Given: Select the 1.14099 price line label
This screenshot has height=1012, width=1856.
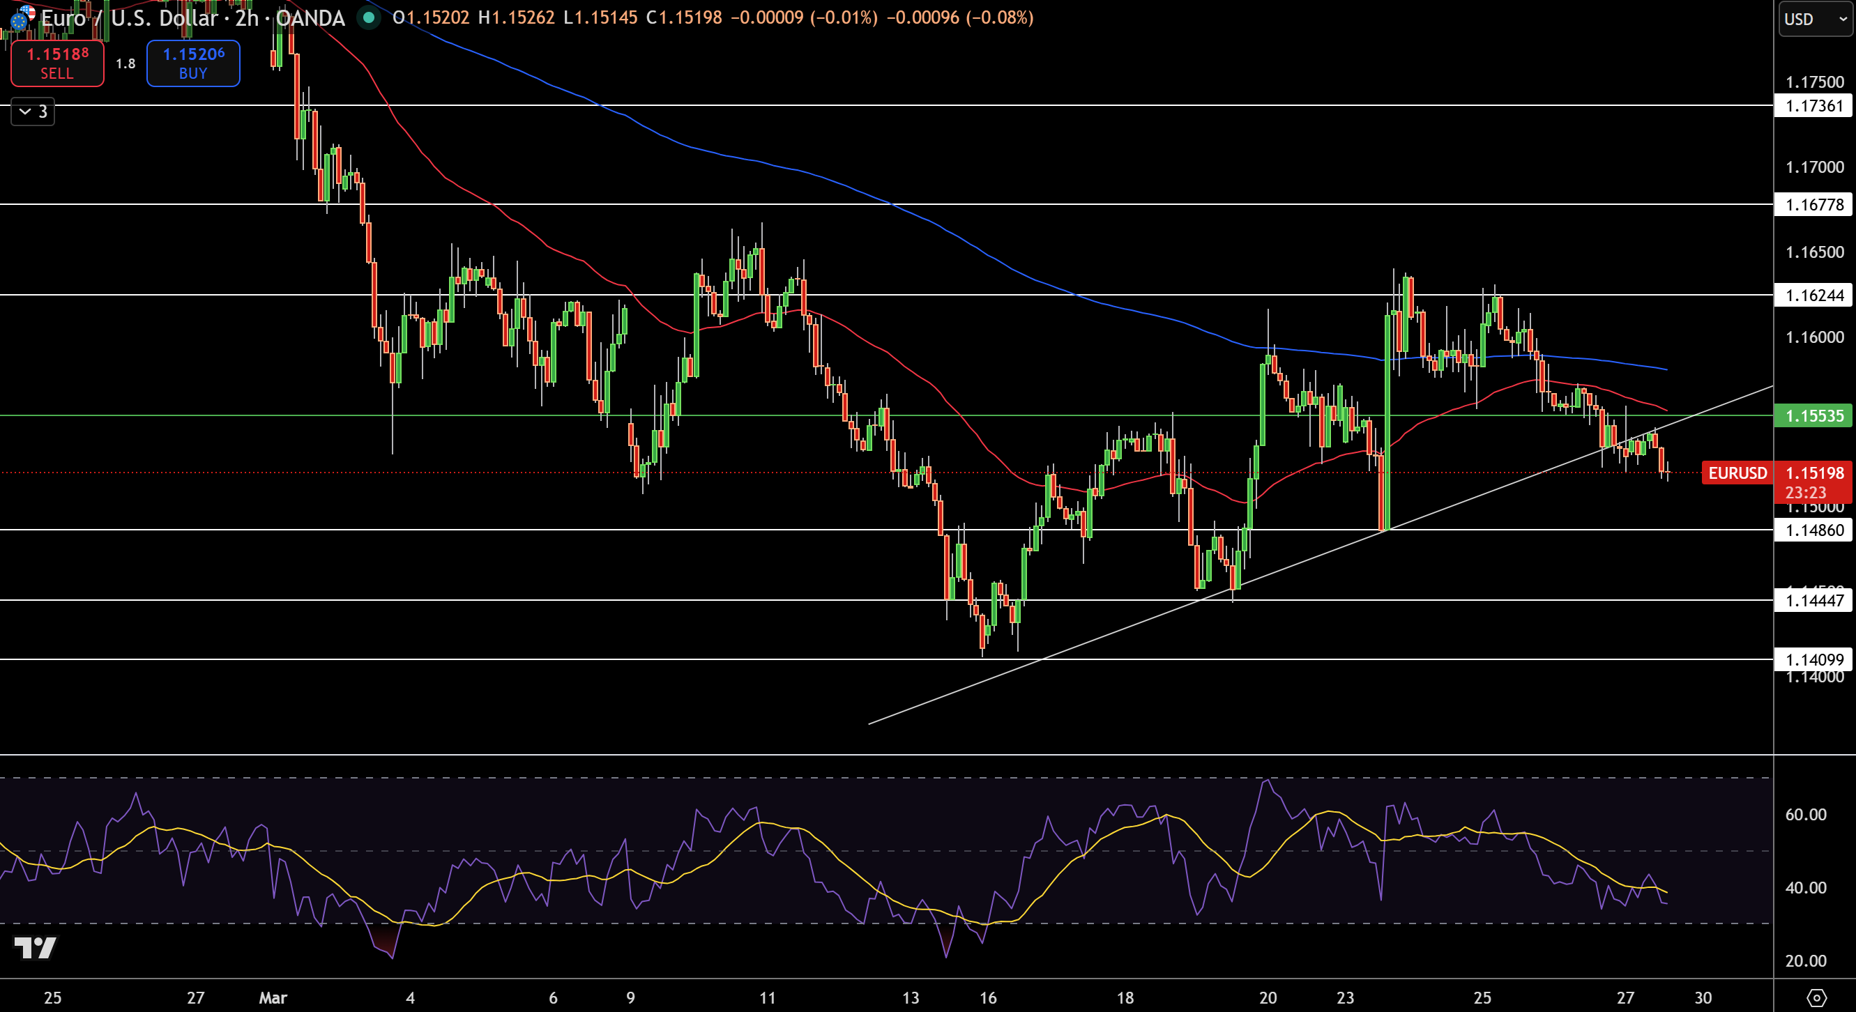Looking at the screenshot, I should point(1813,659).
